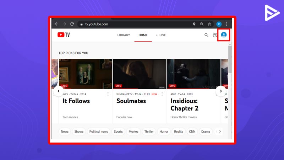This screenshot has width=284, height=160.
Task: Open the Soulmates thumbnail
Action: point(140,74)
